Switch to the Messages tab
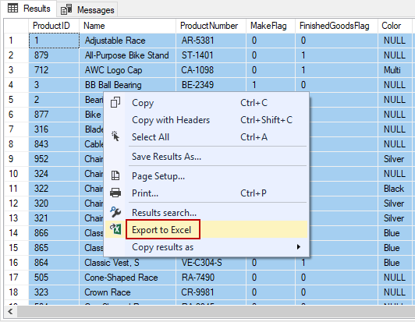The width and height of the screenshot is (415, 322). pyautogui.click(x=87, y=10)
